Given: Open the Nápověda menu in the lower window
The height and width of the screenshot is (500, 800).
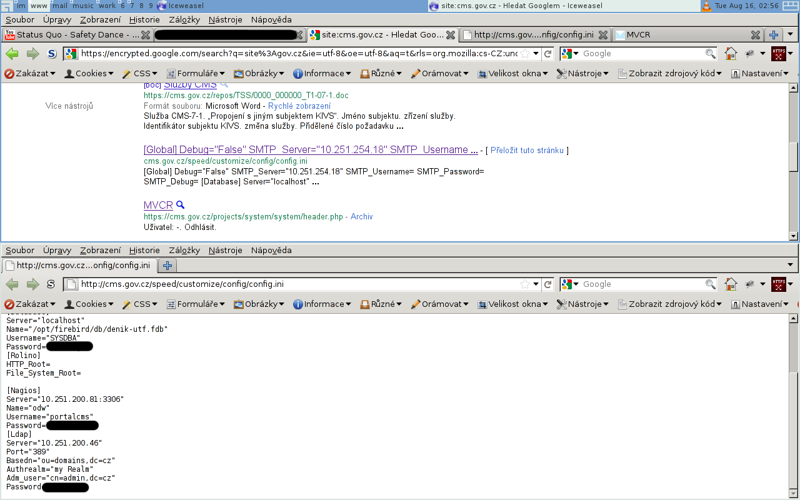Looking at the screenshot, I should click(x=271, y=251).
